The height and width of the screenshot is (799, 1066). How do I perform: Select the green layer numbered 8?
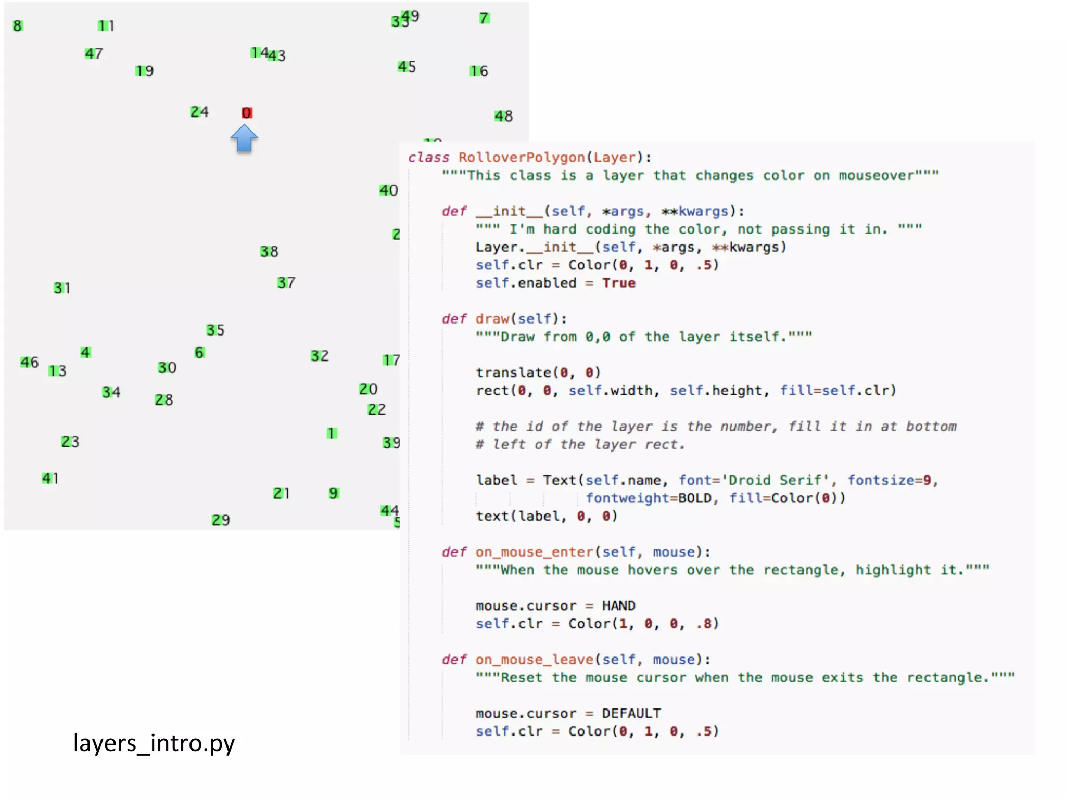click(x=18, y=26)
